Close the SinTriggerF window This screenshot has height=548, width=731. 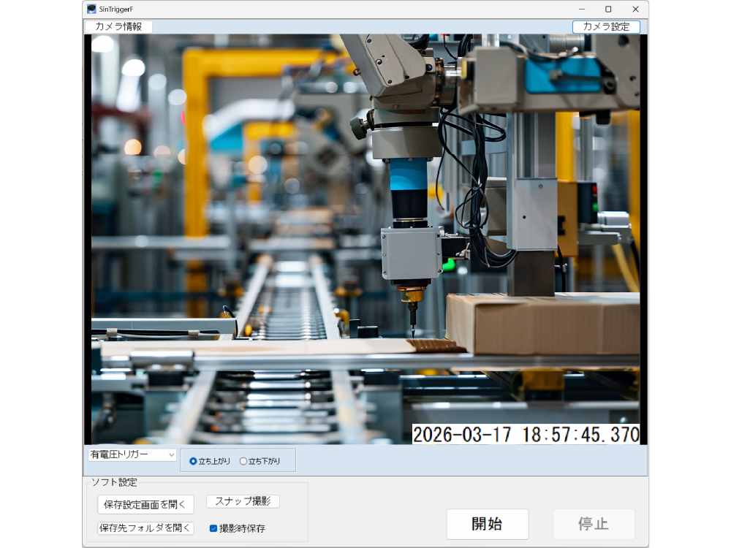[635, 9]
